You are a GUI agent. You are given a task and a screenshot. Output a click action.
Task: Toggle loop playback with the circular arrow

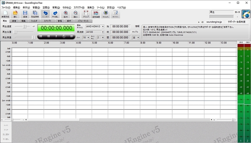64,36
